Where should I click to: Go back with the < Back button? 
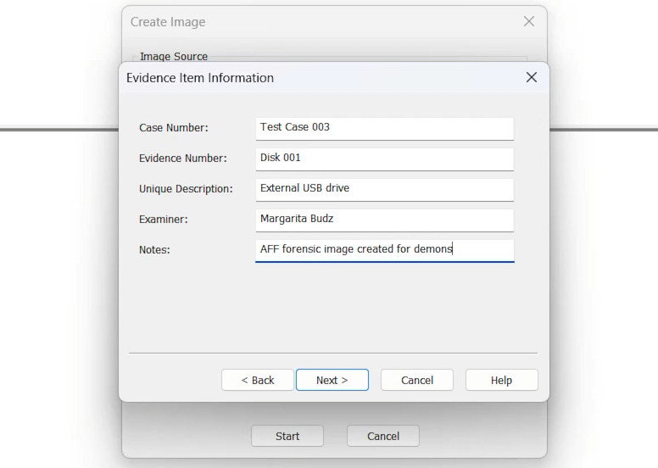tap(258, 381)
